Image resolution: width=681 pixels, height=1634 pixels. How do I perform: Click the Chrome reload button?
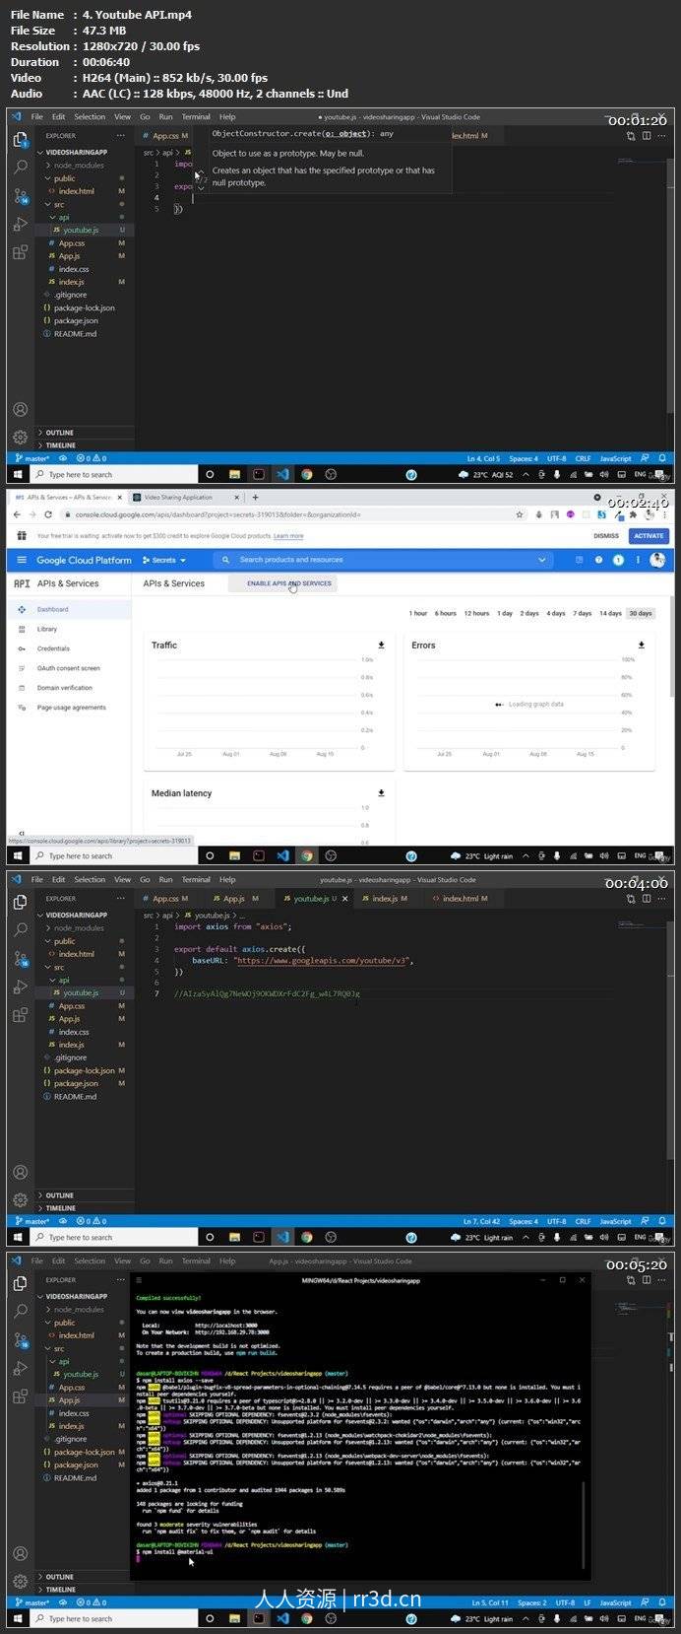(49, 514)
